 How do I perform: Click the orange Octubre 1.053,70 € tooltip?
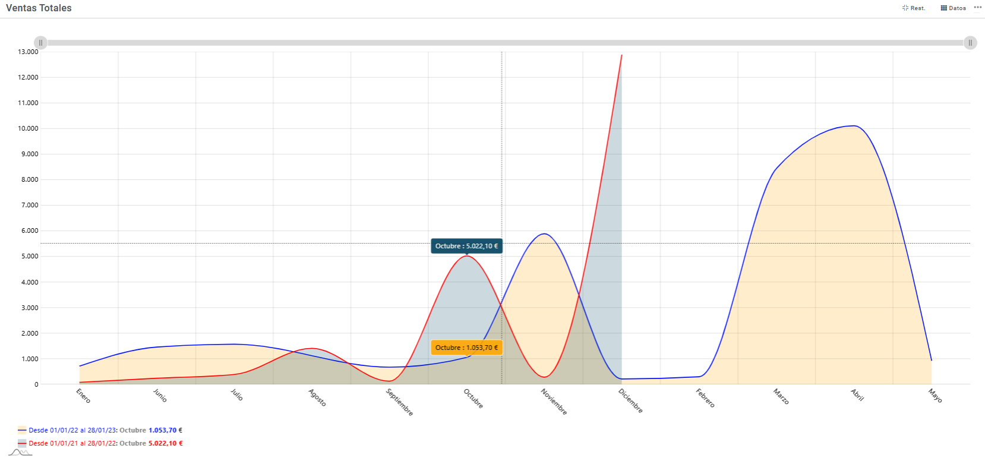466,348
